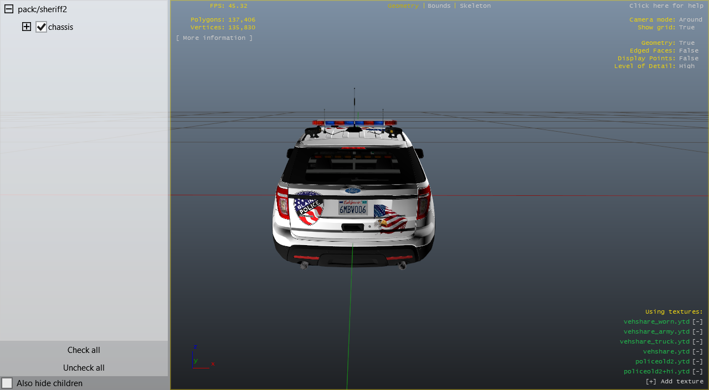709x390 pixels.
Task: Expand the chassis tree node
Action: coord(27,27)
